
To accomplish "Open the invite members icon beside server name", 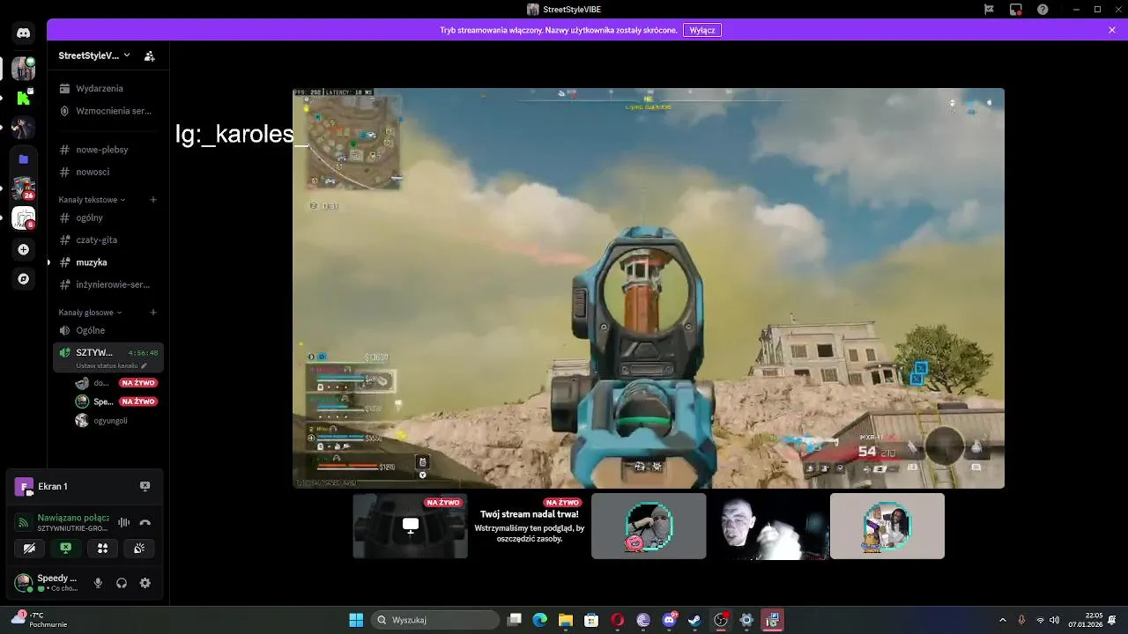I will click(x=150, y=55).
